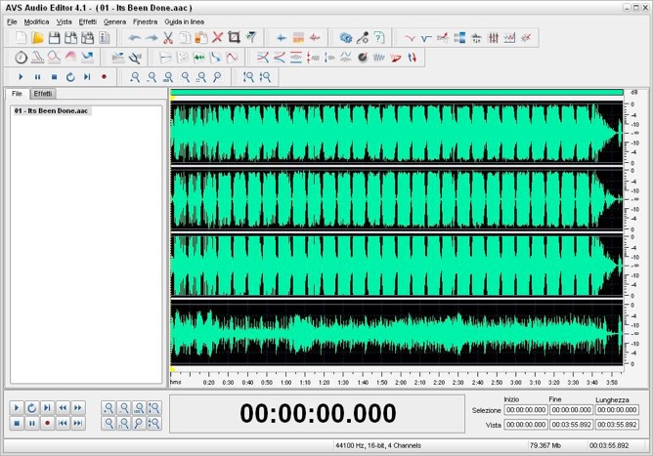Click the Selezione Inizio time field
The image size is (653, 456).
526,410
